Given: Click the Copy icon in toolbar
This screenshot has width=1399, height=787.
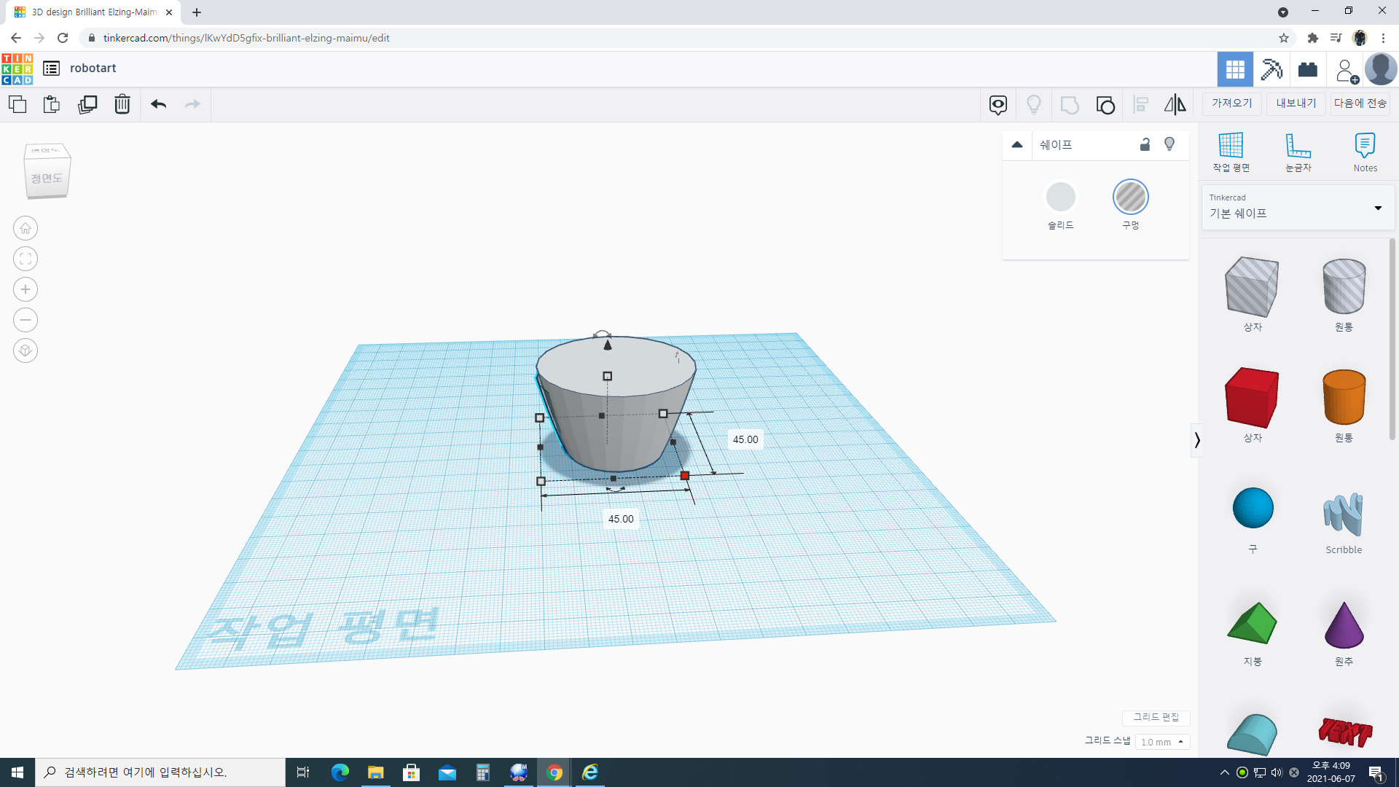Looking at the screenshot, I should tap(17, 104).
